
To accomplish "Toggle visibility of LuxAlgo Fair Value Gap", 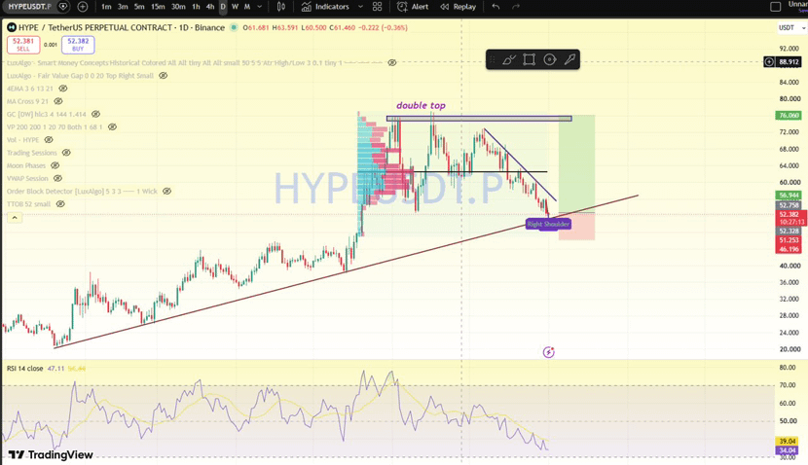I will point(163,76).
